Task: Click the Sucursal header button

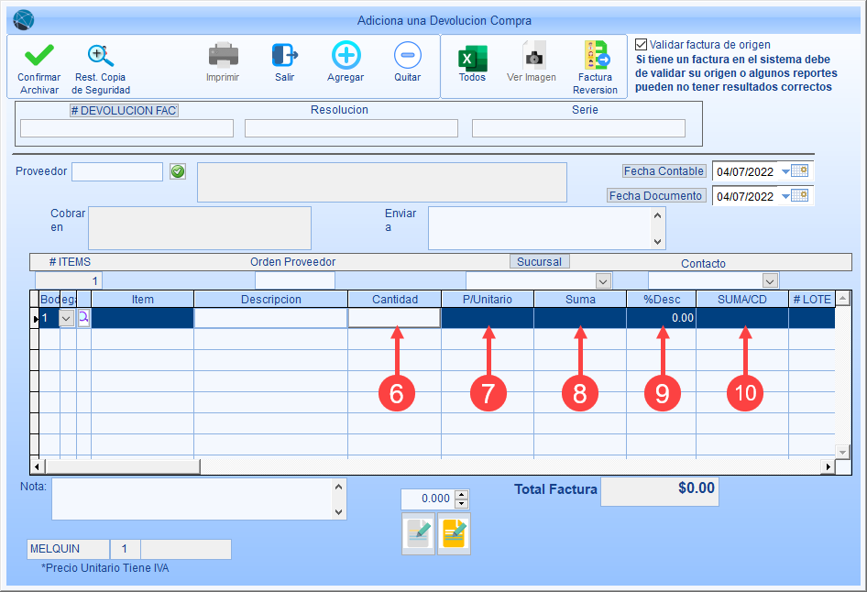Action: pyautogui.click(x=539, y=261)
